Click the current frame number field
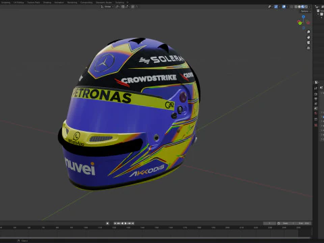The width and height of the screenshot is (324, 243). click(x=269, y=223)
